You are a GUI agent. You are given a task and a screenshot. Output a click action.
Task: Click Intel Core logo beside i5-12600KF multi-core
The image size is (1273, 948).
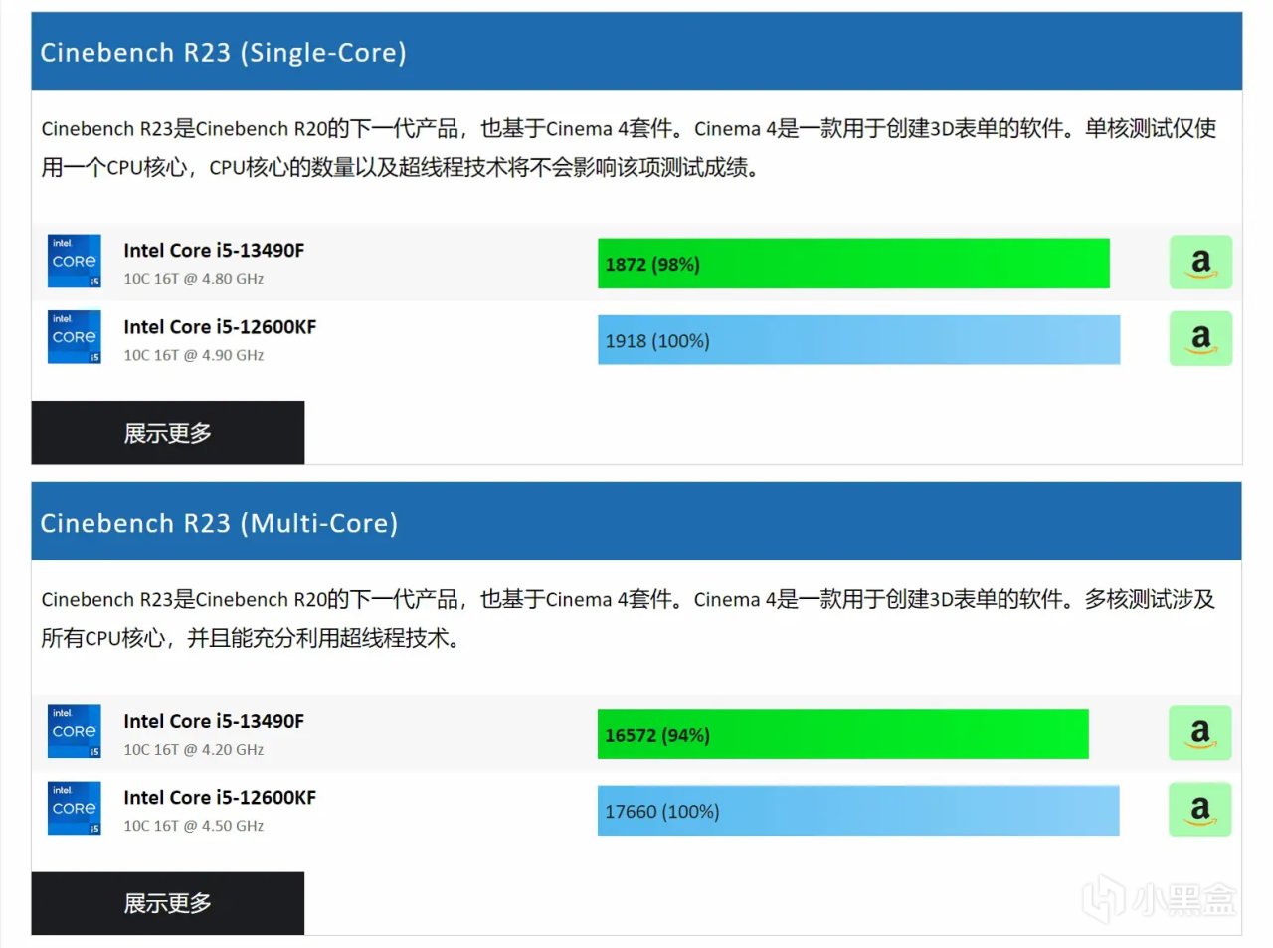[x=75, y=808]
